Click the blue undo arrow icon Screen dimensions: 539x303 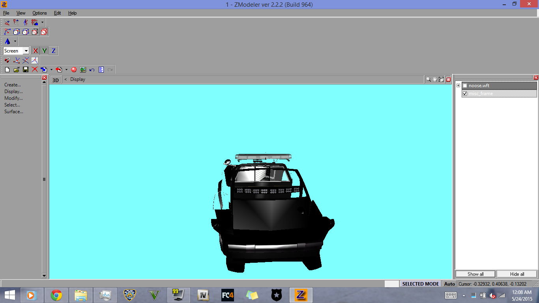coord(92,70)
